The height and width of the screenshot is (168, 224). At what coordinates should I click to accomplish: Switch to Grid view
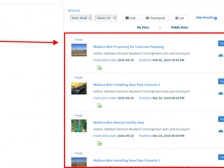click(x=130, y=18)
